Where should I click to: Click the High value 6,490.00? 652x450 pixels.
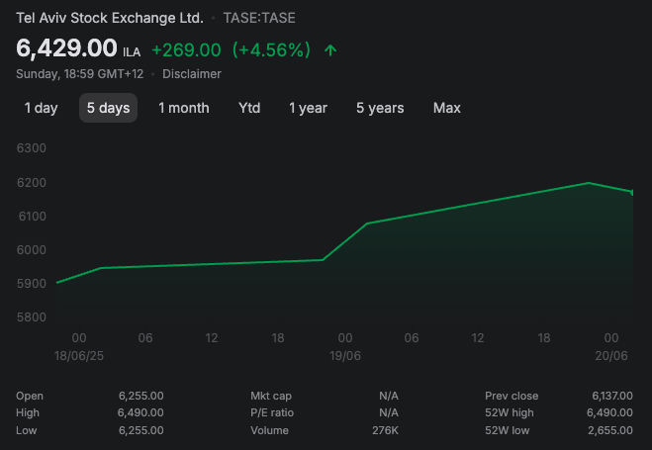click(x=140, y=413)
